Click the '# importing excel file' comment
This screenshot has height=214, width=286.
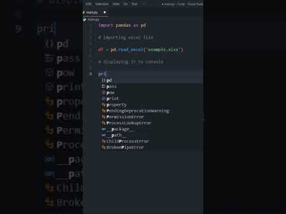point(126,37)
